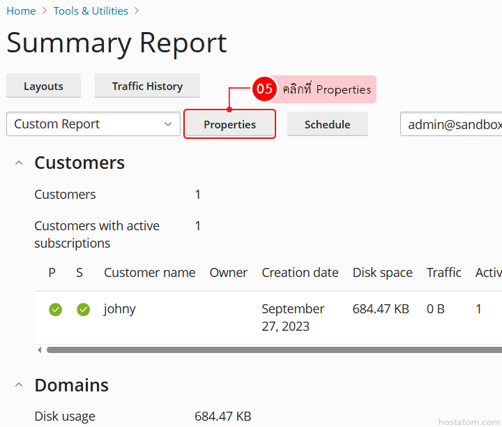The height and width of the screenshot is (427, 502).
Task: Collapse the Domains section
Action: pyautogui.click(x=18, y=385)
